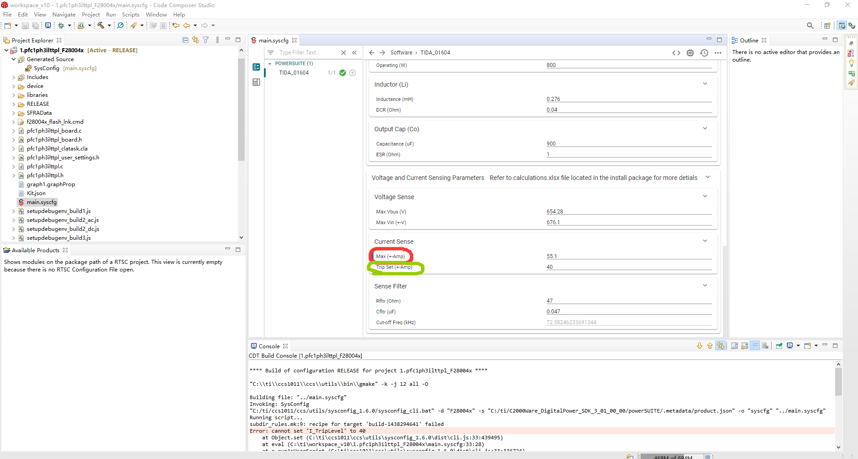Open the Project menu
The image size is (858, 459).
pyautogui.click(x=91, y=15)
